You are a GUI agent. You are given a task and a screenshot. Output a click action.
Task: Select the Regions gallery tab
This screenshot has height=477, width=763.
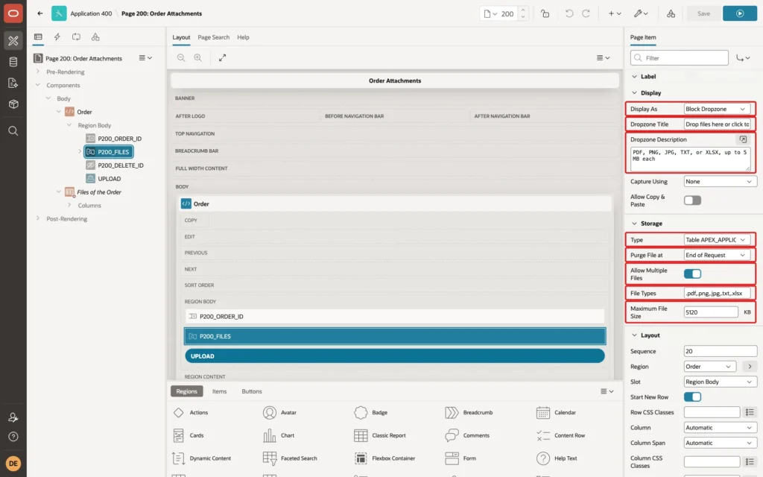(186, 391)
